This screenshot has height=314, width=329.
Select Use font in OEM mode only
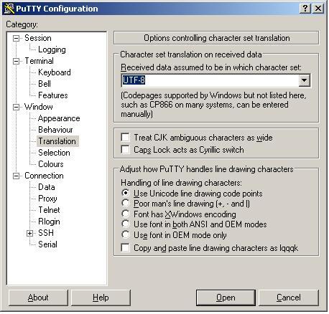pos(126,234)
